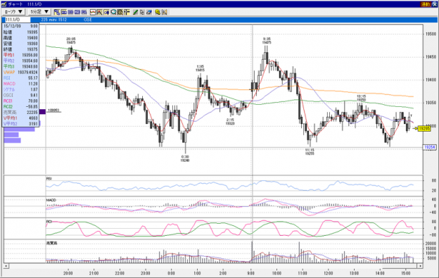Open the 5分足 timeframe dropdown
Screen dimensions: 439x278
(x=39, y=12)
